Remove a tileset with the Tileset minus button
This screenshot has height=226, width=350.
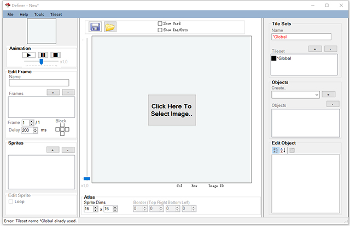(x=330, y=49)
